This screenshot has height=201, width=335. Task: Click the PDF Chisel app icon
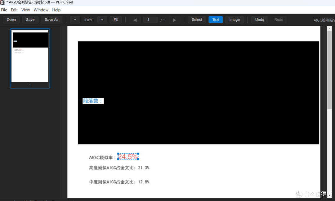[2, 2]
